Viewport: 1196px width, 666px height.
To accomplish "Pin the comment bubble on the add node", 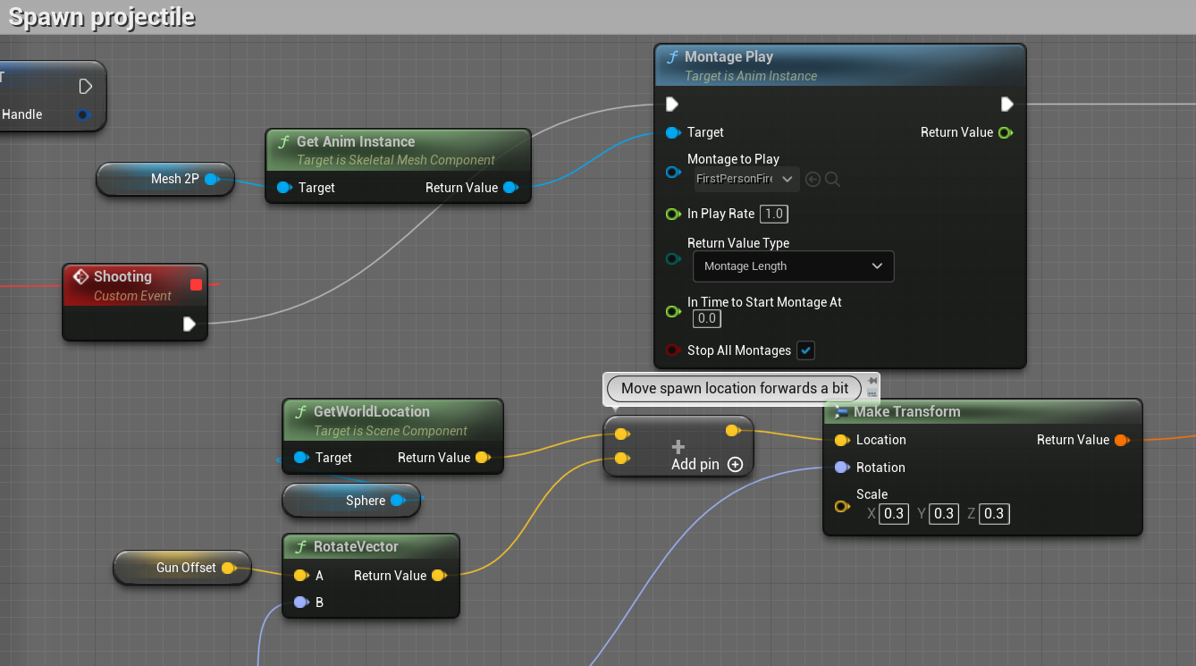I will 872,381.
